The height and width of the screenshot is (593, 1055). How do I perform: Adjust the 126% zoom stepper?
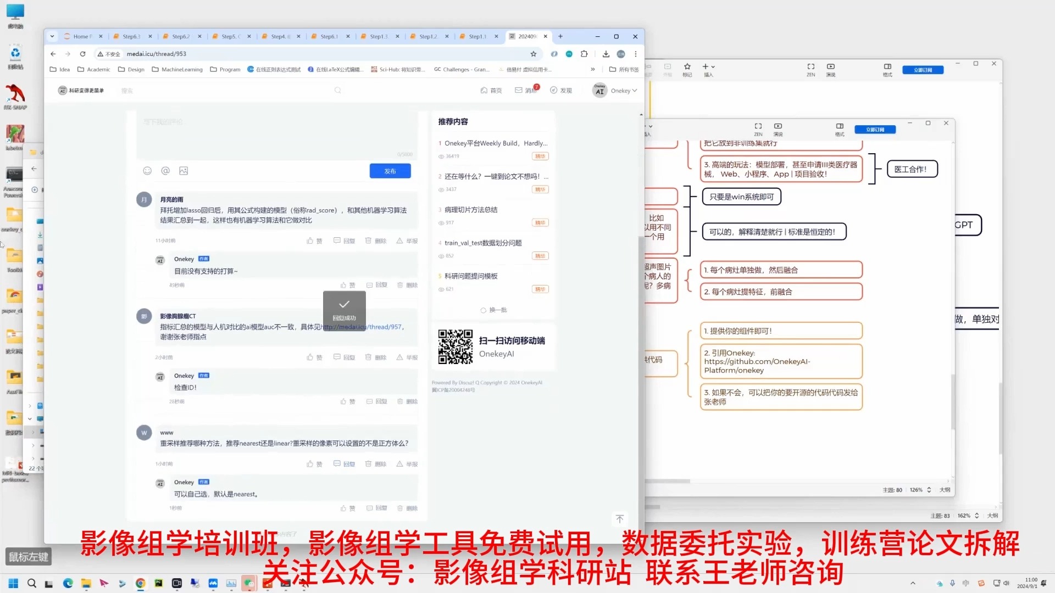click(x=929, y=490)
